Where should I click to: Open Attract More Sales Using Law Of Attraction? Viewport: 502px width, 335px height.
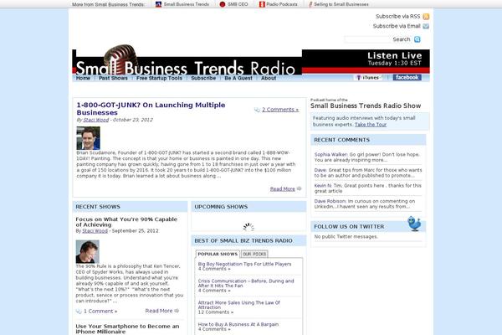click(x=238, y=305)
